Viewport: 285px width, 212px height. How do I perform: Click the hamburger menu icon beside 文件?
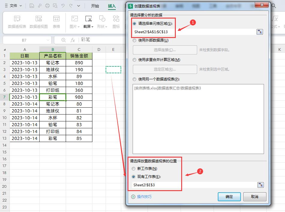[6, 6]
